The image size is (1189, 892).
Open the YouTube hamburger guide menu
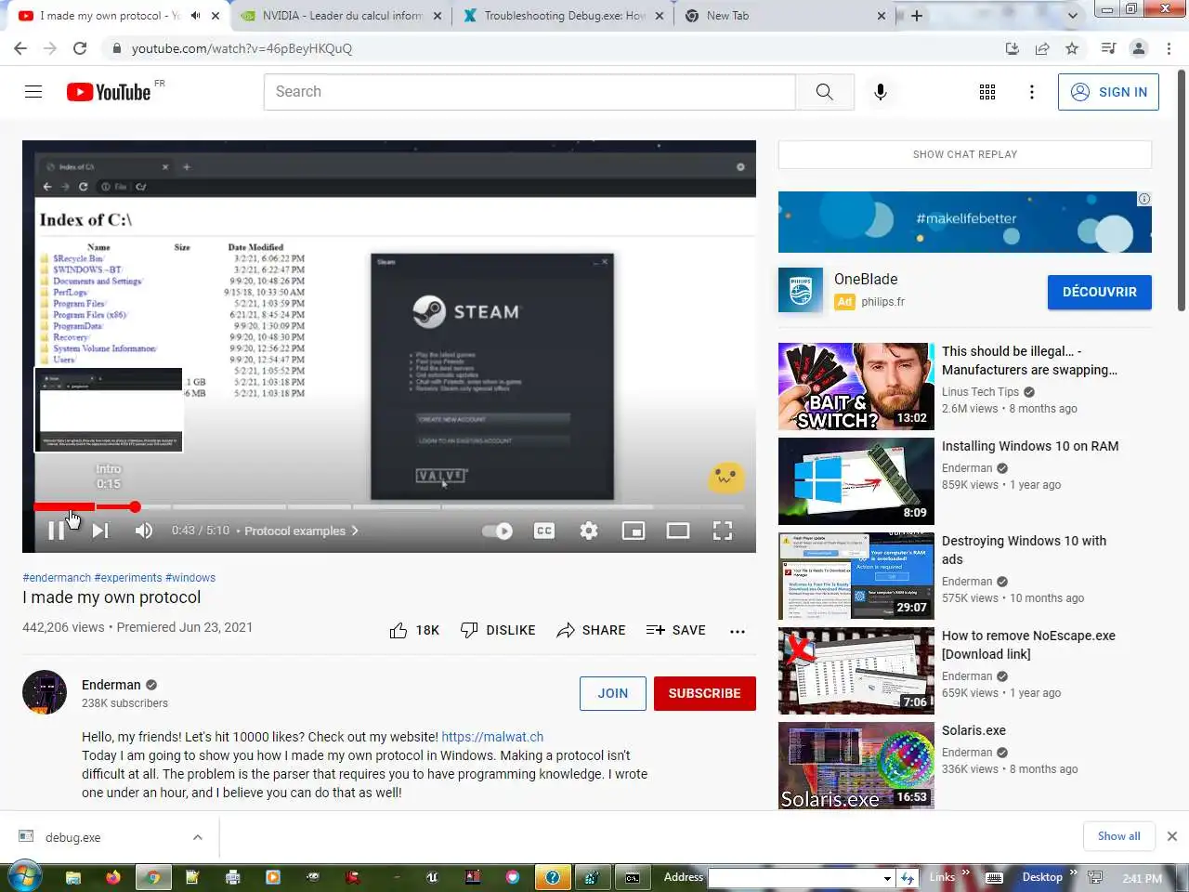[x=33, y=91]
